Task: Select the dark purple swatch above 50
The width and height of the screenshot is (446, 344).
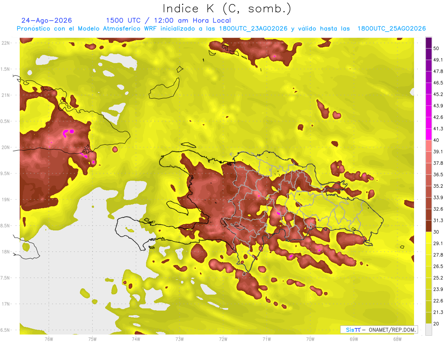Action: point(429,43)
